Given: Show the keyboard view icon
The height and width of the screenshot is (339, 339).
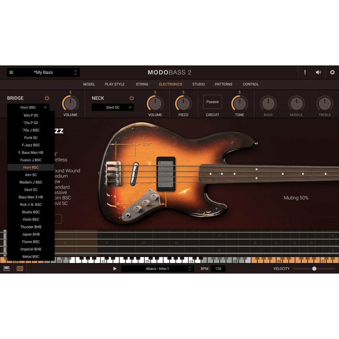Looking at the screenshot, I should pyautogui.click(x=6, y=269).
